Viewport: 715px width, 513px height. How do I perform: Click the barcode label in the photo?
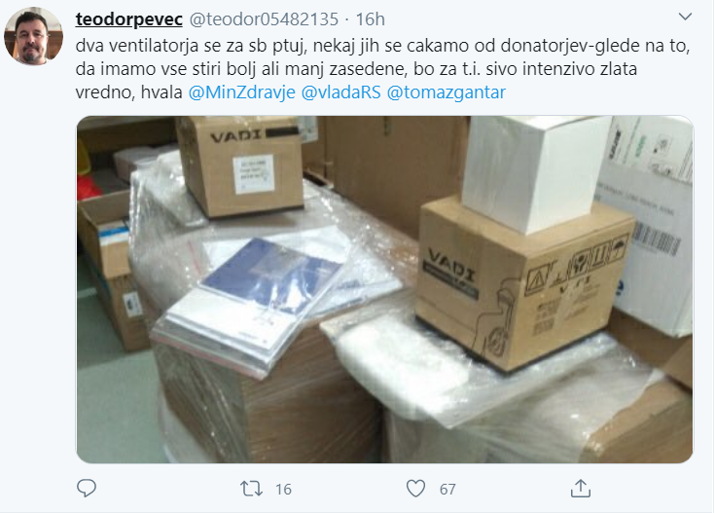(656, 238)
